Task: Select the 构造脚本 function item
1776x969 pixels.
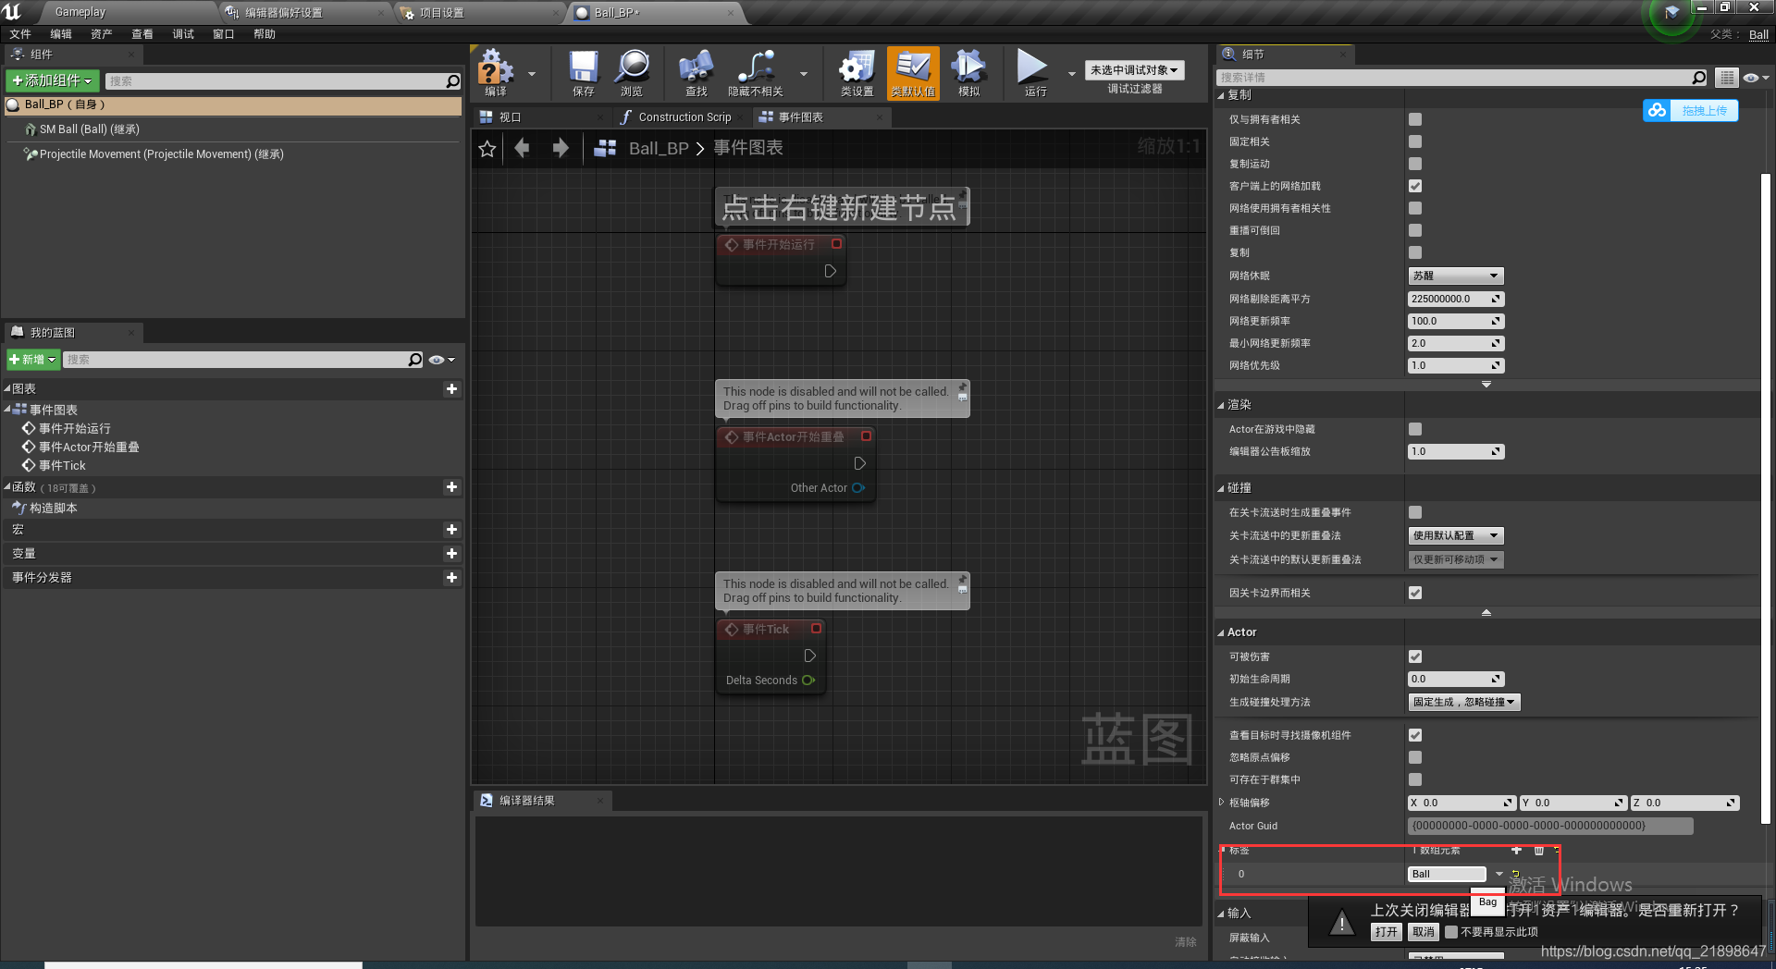Action: point(53,509)
